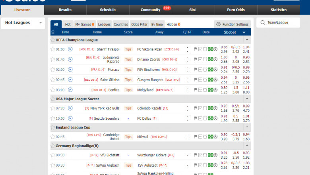Screen dimensions: 310x175
Task: Open the Schedule tab
Action: [108, 10]
